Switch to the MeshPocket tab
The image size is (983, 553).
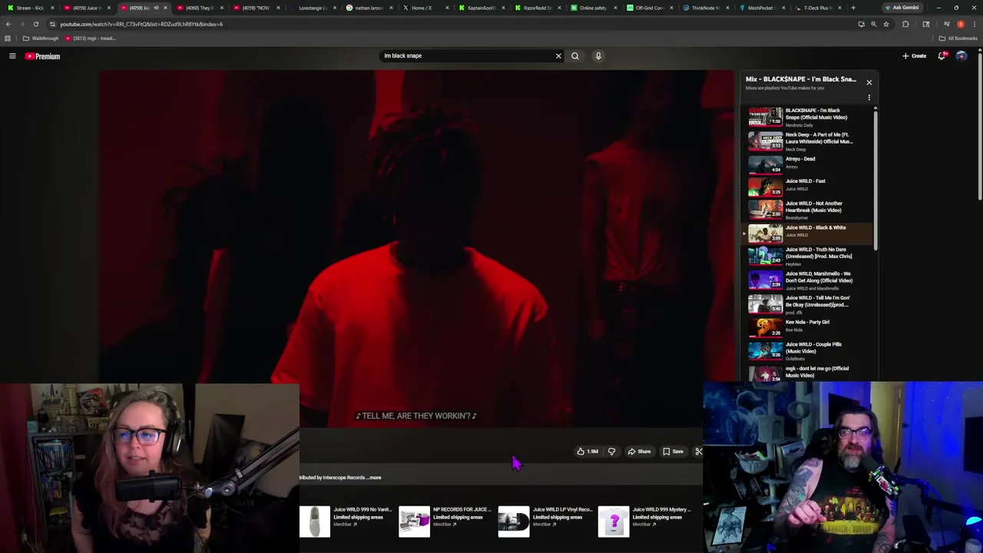(762, 8)
